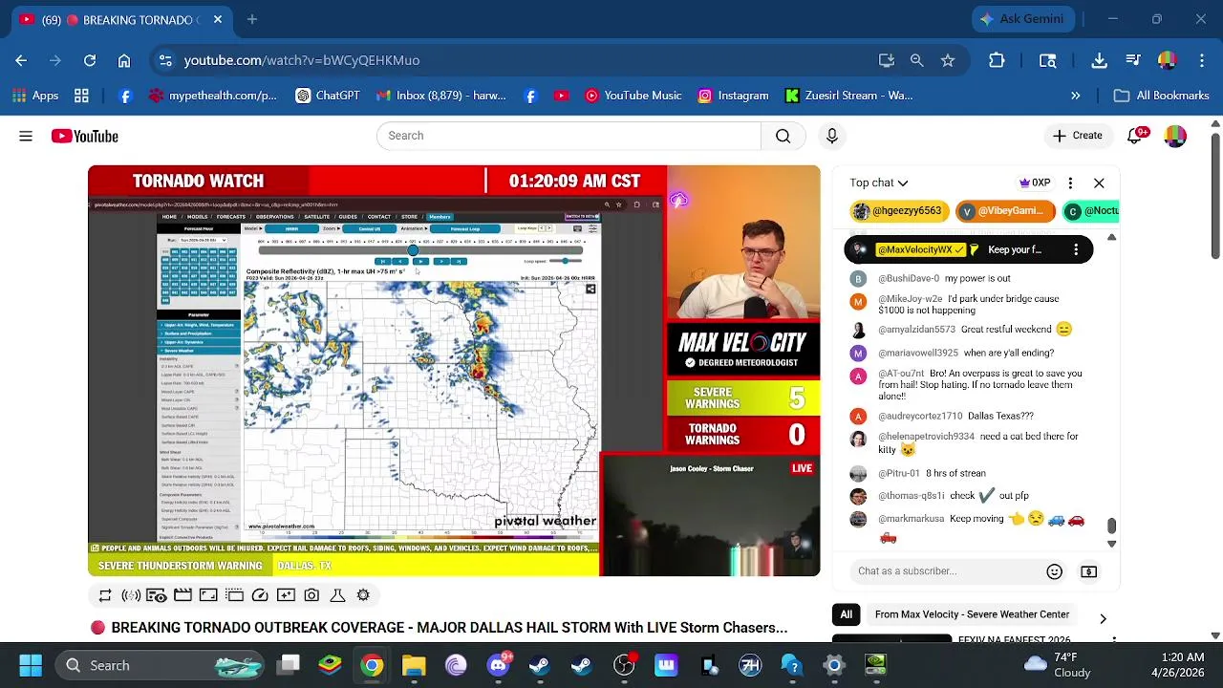Open the Chrome downloads icon
The width and height of the screenshot is (1223, 688).
pyautogui.click(x=1100, y=60)
